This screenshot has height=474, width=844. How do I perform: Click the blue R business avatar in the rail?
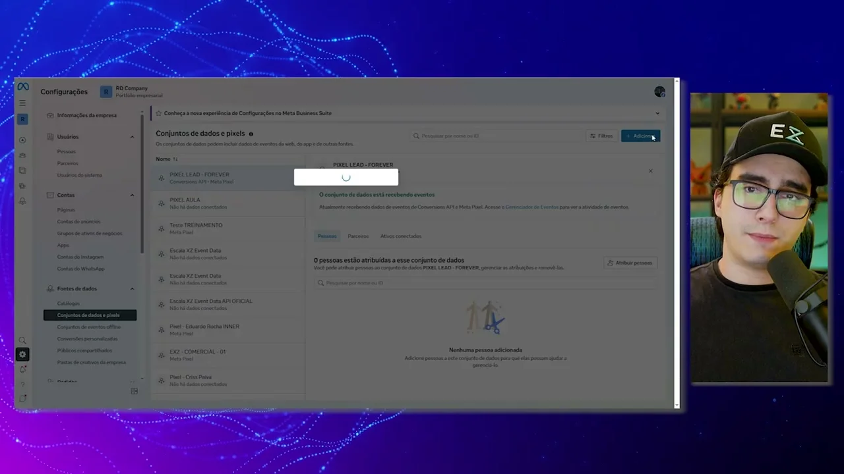(x=22, y=119)
